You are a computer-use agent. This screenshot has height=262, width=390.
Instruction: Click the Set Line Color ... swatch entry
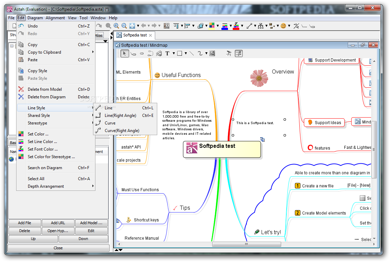click(x=56, y=142)
